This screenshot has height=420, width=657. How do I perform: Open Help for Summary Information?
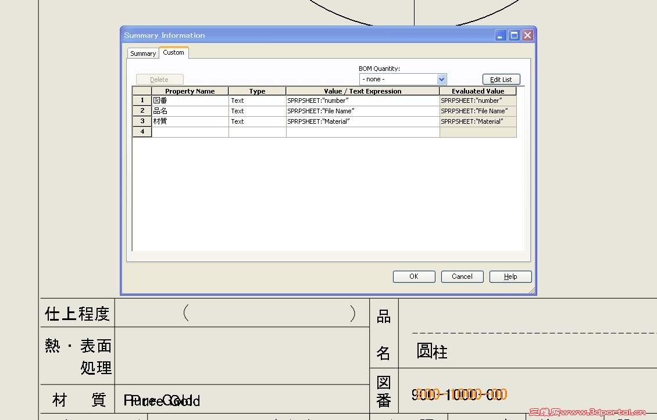point(510,277)
